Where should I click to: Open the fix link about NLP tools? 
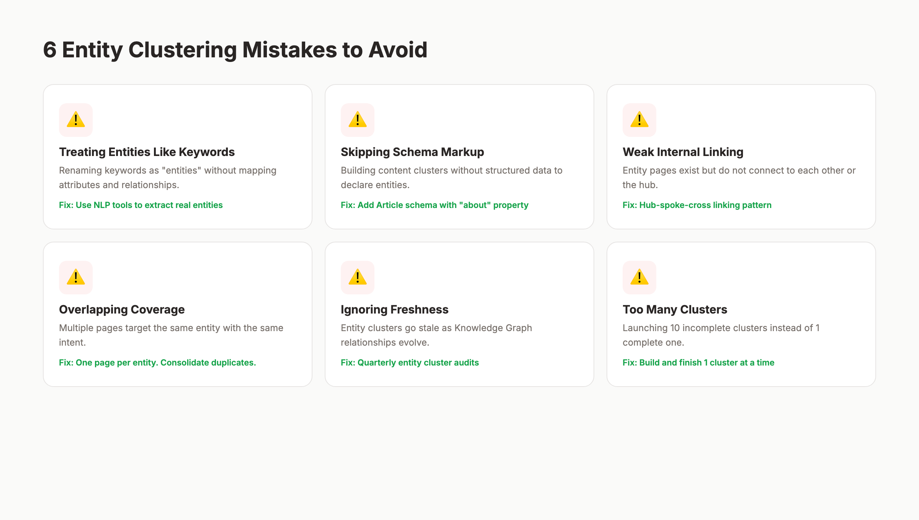[141, 205]
